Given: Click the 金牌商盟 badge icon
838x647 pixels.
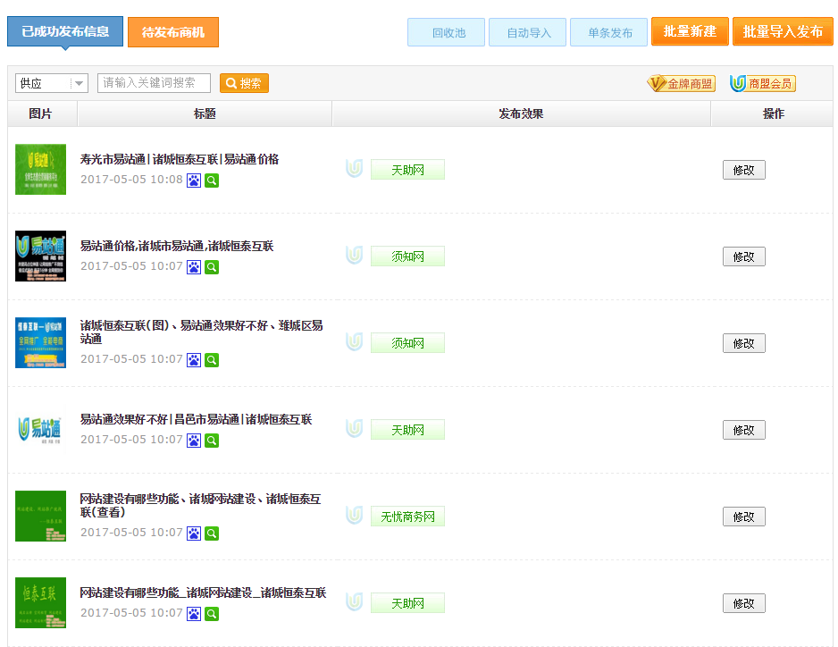Looking at the screenshot, I should (x=681, y=84).
